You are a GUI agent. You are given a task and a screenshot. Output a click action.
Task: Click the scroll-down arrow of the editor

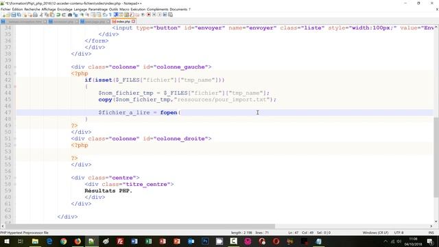(436, 221)
